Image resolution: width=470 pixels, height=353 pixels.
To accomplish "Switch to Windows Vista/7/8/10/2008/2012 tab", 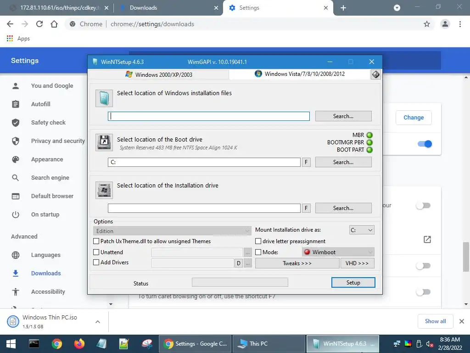I will 300,74.
